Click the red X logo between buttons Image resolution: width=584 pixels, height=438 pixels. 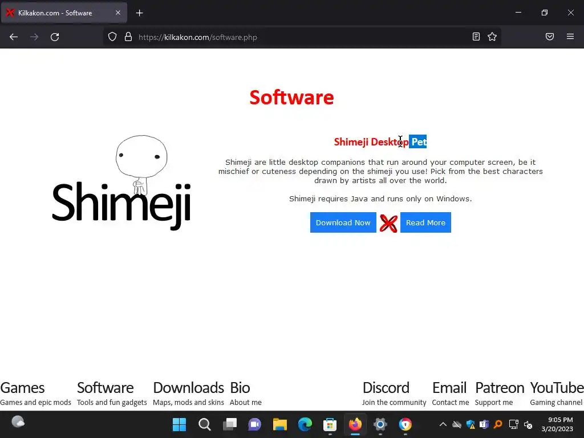388,223
